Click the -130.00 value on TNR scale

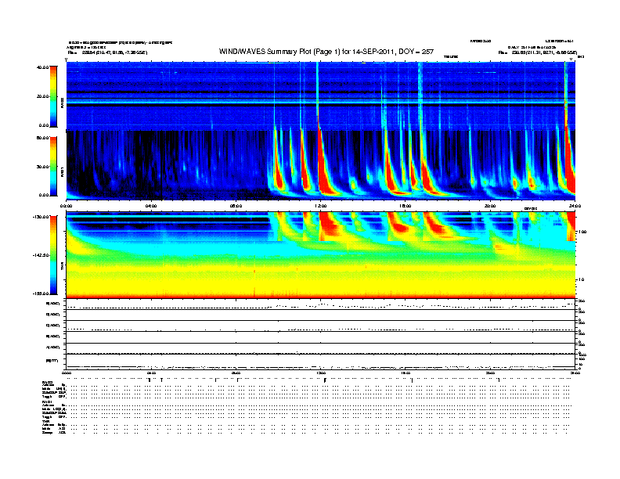41,217
